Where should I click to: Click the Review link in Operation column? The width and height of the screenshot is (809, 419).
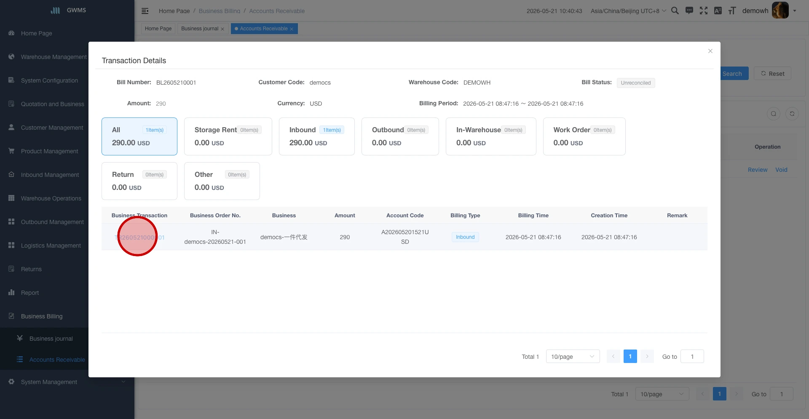click(x=758, y=170)
